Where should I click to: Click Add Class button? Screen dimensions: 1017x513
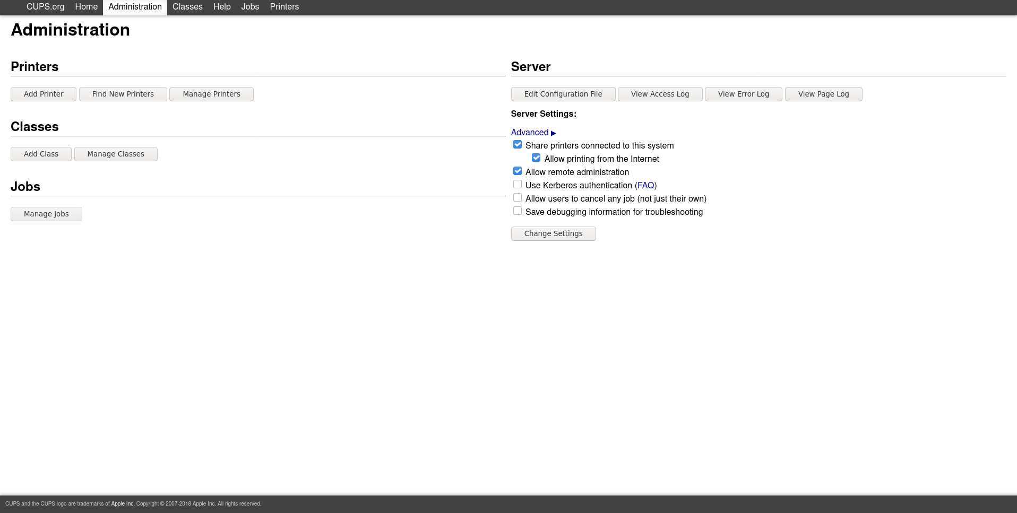41,154
